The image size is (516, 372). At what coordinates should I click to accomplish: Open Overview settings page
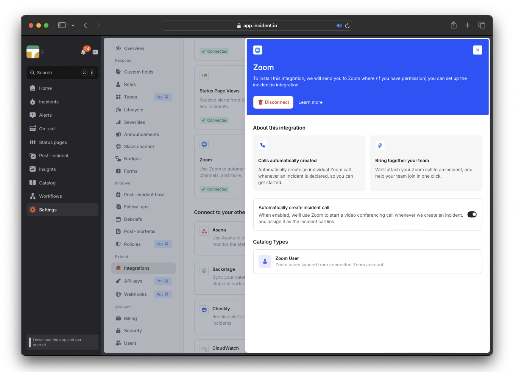[143, 48]
